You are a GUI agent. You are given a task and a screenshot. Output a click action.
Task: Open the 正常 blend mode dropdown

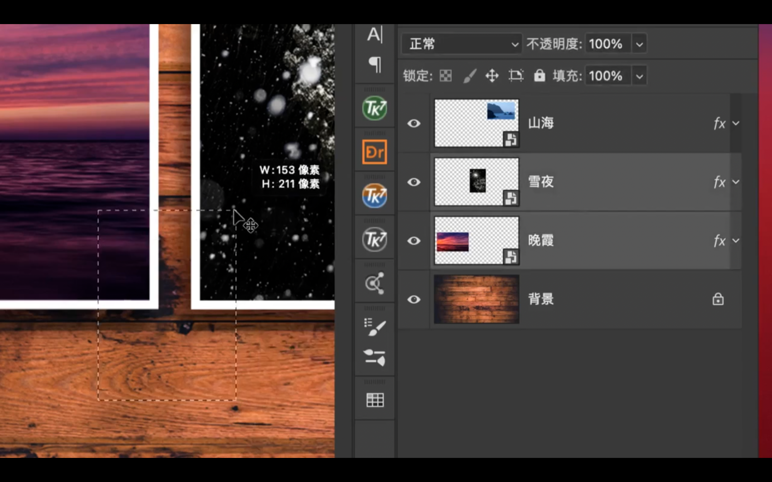(x=461, y=44)
